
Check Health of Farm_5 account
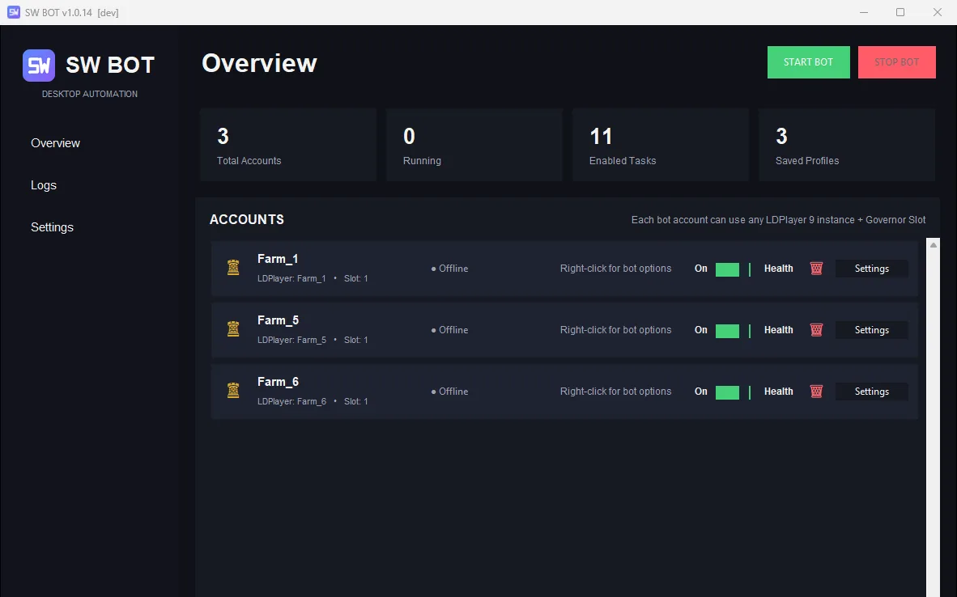tap(778, 330)
